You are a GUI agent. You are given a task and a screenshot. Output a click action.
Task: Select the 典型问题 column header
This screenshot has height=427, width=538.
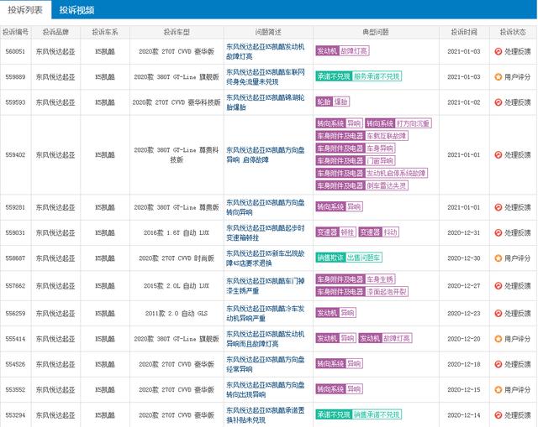click(376, 32)
